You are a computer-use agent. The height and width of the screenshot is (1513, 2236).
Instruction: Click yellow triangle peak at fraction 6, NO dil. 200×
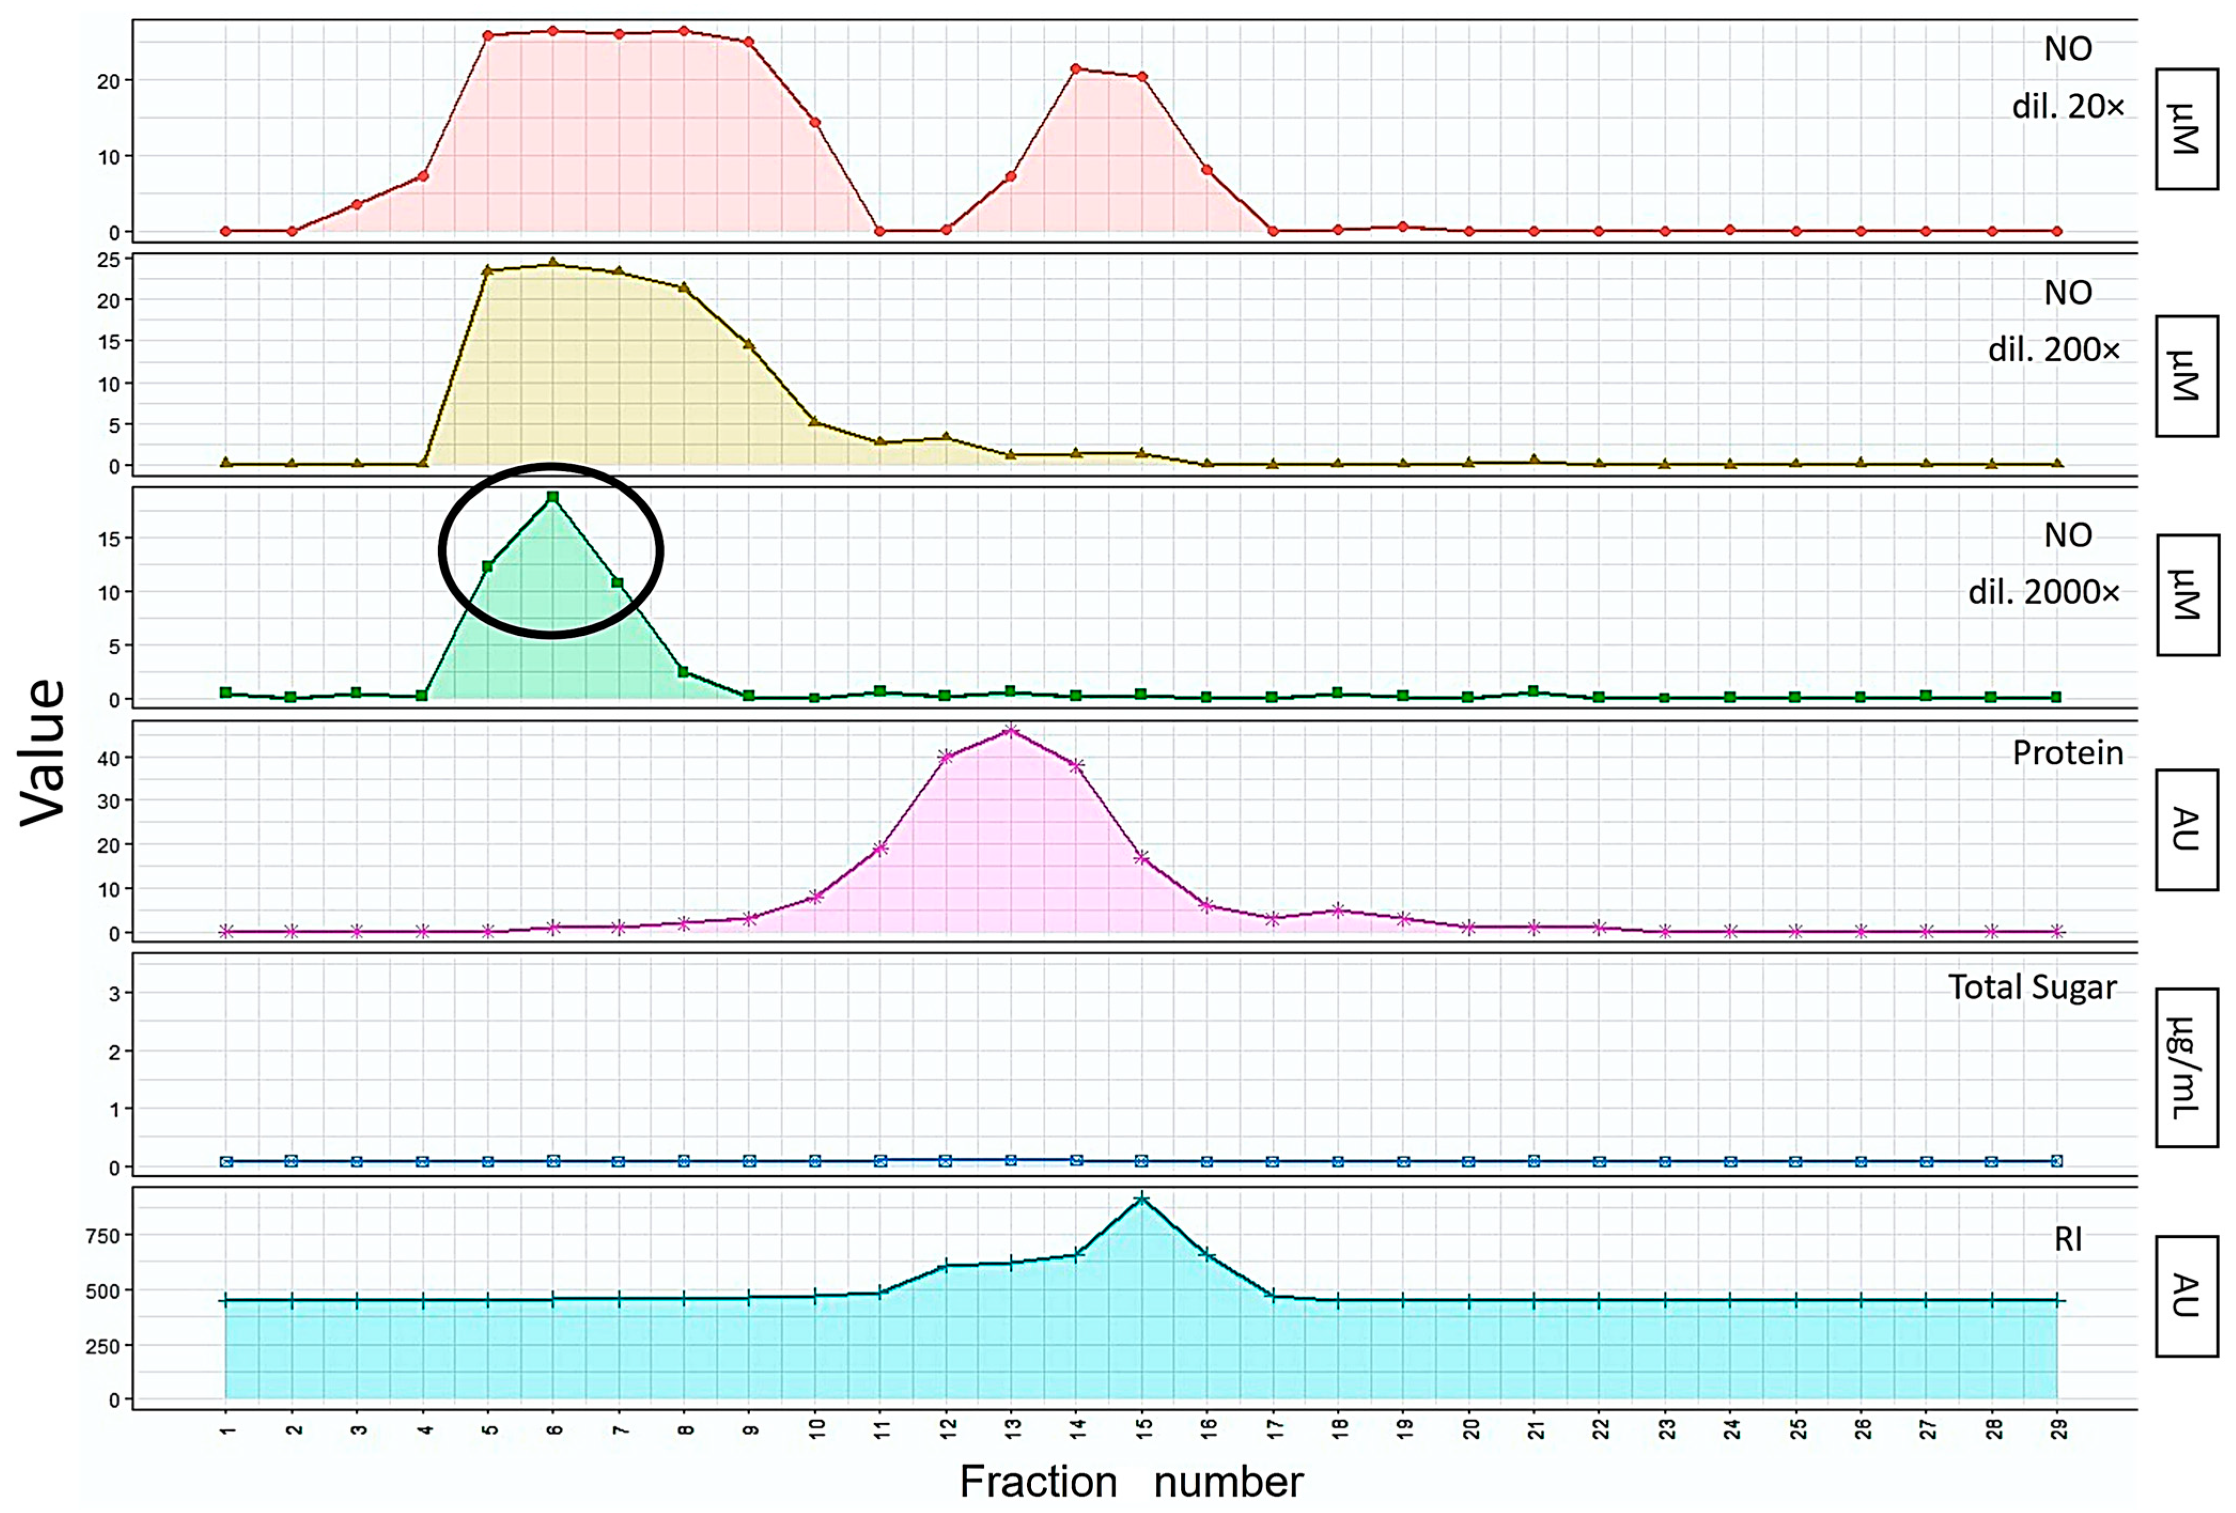[x=553, y=263]
